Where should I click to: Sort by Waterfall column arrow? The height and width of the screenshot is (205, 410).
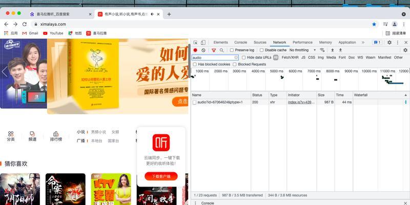tap(405, 95)
